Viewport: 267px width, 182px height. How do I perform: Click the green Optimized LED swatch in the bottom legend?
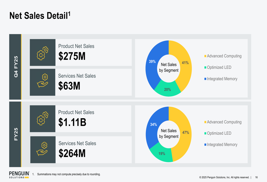pos(205,133)
